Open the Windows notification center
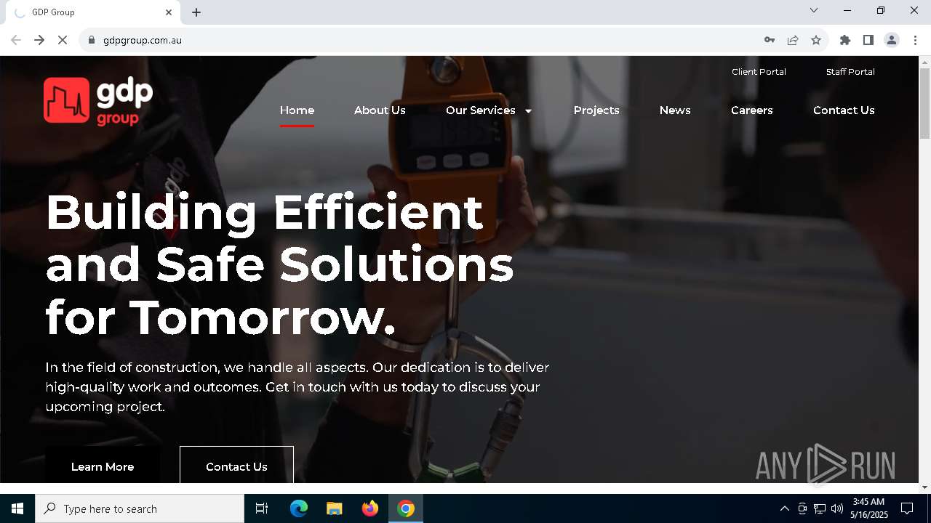The width and height of the screenshot is (931, 523). [x=907, y=508]
